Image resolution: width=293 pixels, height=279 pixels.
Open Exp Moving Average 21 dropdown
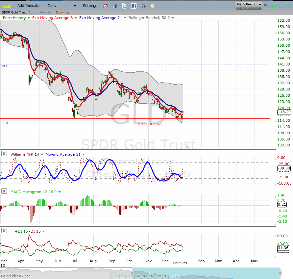point(125,18)
